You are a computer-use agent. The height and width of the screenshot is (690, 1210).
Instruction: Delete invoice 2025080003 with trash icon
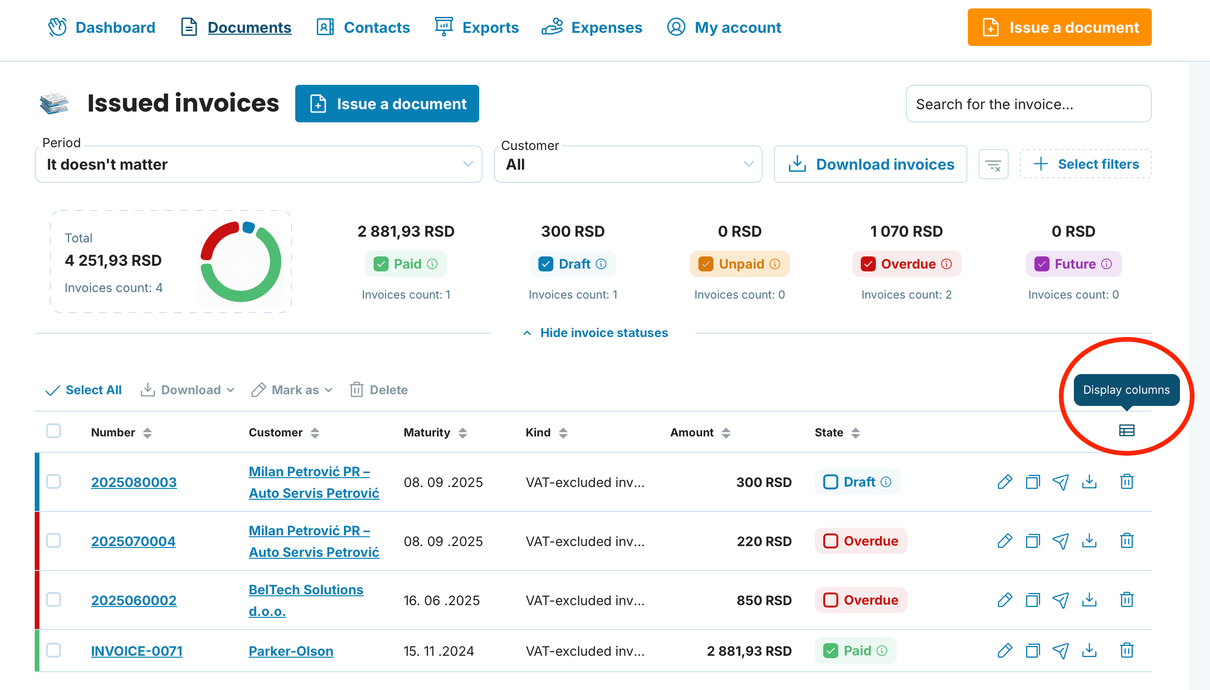point(1126,482)
